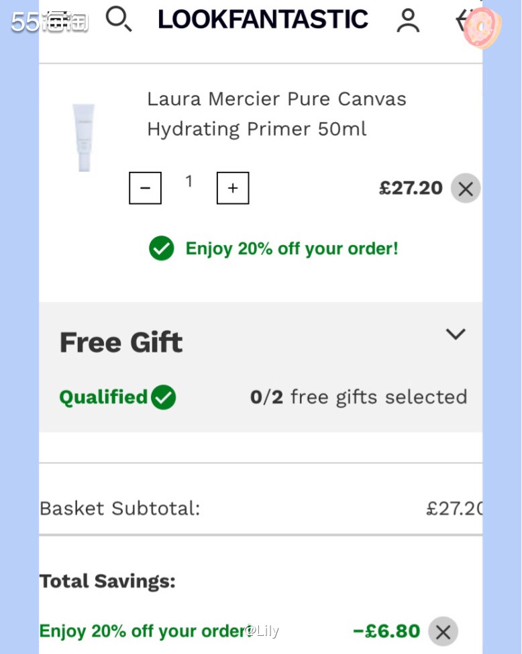
Task: Select the 0/2 free gifts selected text
Action: click(x=359, y=397)
